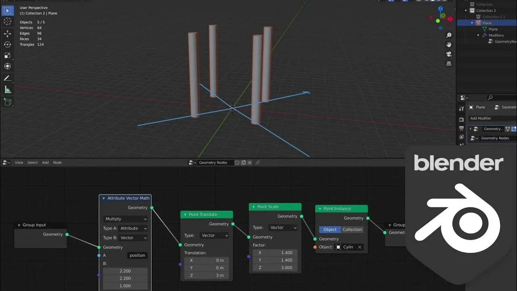
Task: Toggle camera view with camera icon
Action: pyautogui.click(x=449, y=54)
